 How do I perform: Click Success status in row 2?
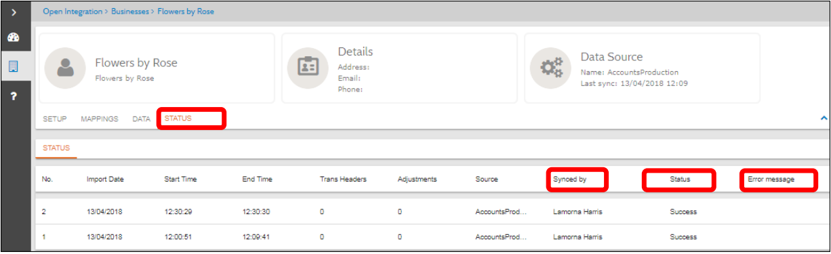683,212
